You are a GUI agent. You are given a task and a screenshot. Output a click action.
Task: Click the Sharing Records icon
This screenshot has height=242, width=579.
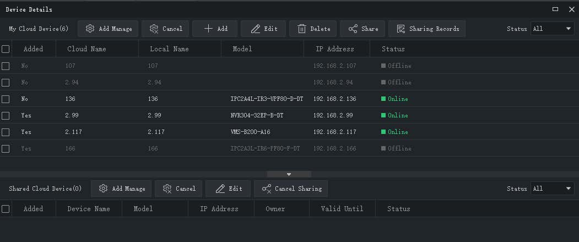coord(401,29)
